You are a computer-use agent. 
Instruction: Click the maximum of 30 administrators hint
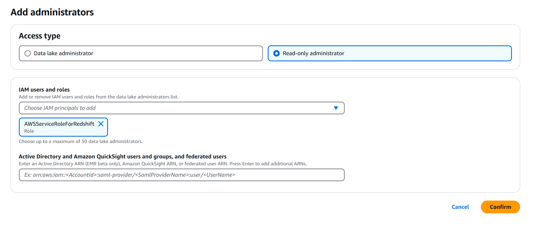pyautogui.click(x=81, y=141)
